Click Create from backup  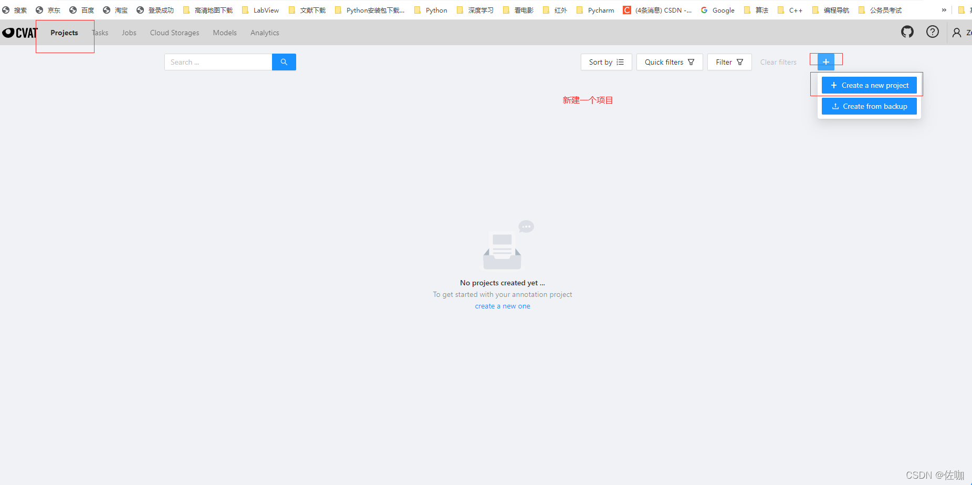[x=869, y=106]
